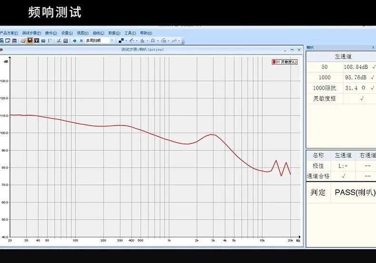Expand the arrow beside vertical bars icon

[147, 41]
